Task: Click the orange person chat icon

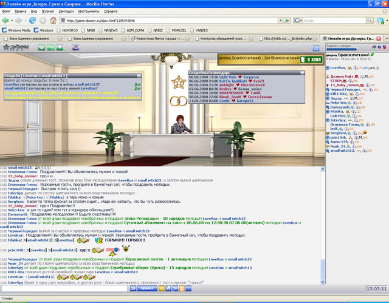Action: [x=182, y=288]
